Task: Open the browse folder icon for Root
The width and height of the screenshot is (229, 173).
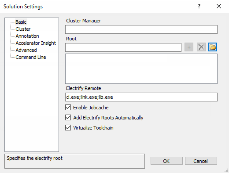Action: pos(213,47)
